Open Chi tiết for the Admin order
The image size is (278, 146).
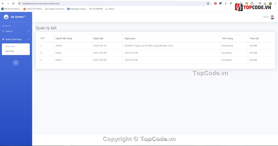pos(253,46)
